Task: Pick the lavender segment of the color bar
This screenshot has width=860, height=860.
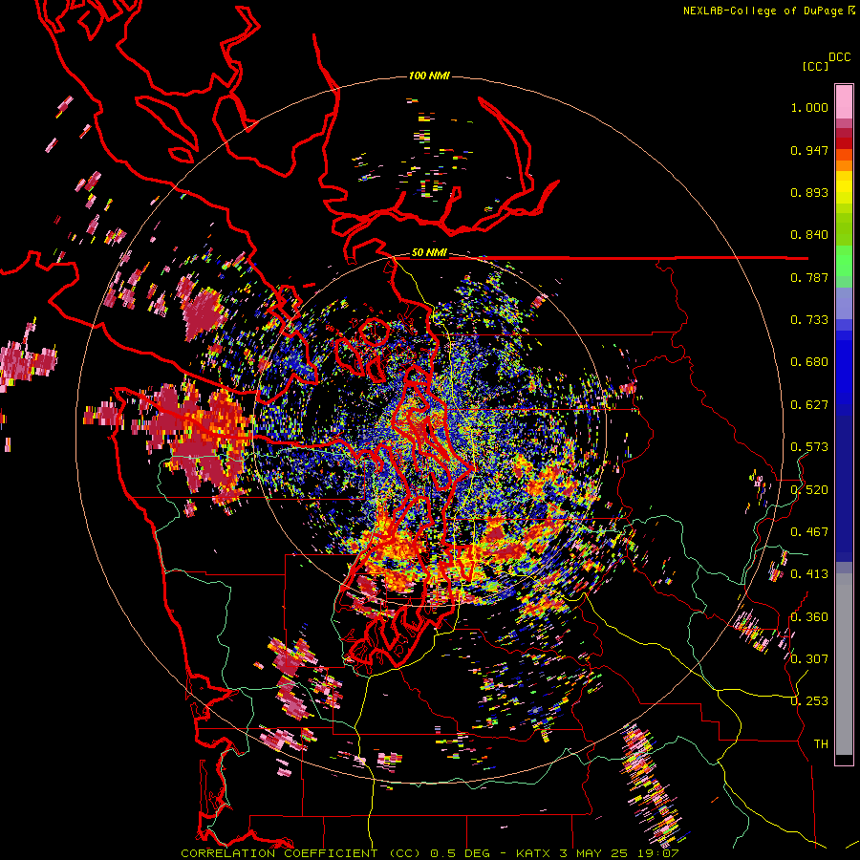Action: pyautogui.click(x=844, y=303)
